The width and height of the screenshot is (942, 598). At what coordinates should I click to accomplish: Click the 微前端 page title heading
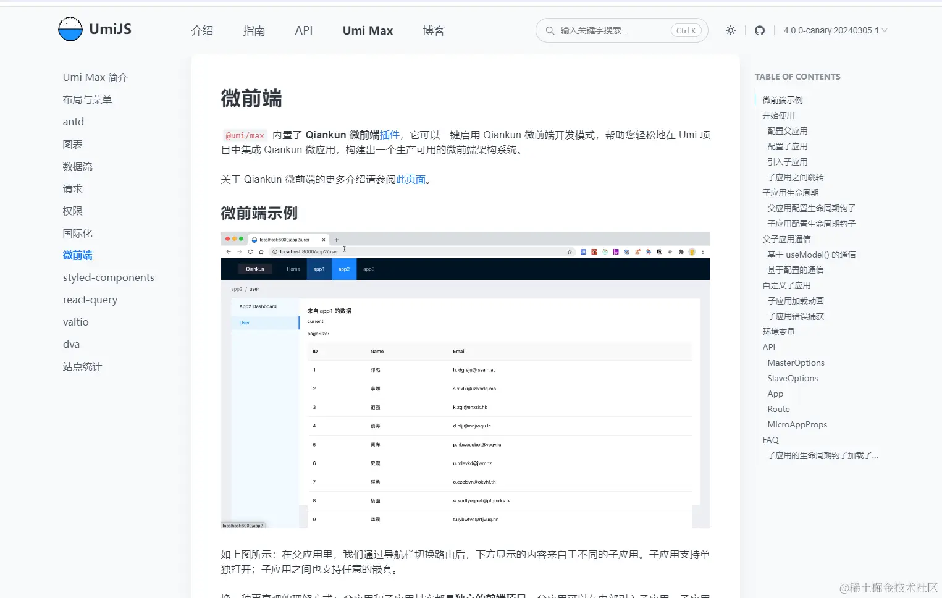tap(251, 98)
